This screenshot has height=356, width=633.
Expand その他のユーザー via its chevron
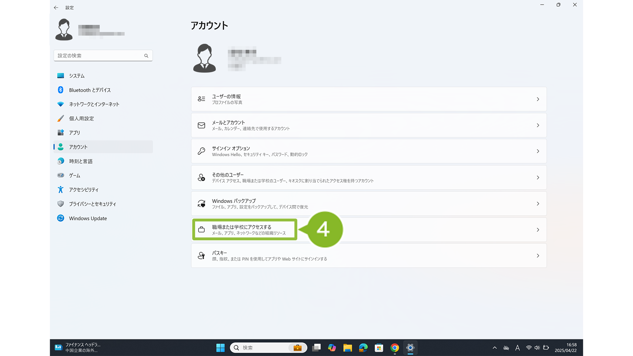pyautogui.click(x=538, y=178)
